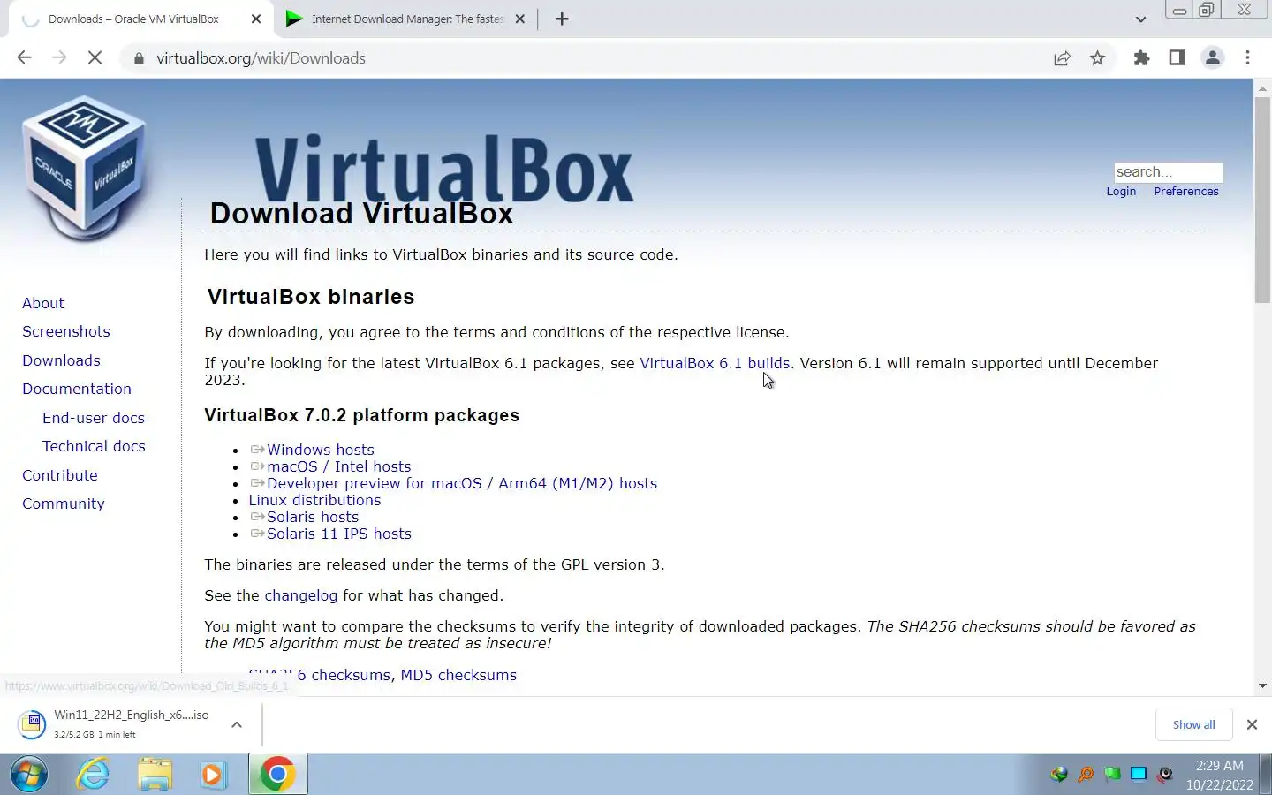Download the macOS / Intel hosts package

pyautogui.click(x=339, y=466)
